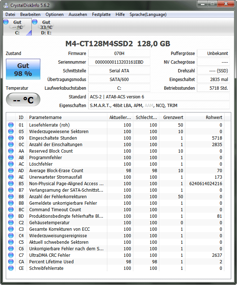Click status orb of Average Block-Erase Count row
The height and width of the screenshot is (285, 237).
[11, 170]
